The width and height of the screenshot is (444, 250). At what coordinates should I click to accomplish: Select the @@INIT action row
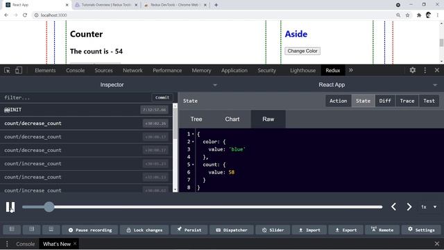click(x=86, y=110)
